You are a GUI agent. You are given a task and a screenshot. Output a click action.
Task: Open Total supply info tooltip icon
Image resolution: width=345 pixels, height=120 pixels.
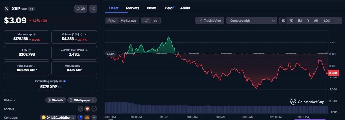(35, 66)
